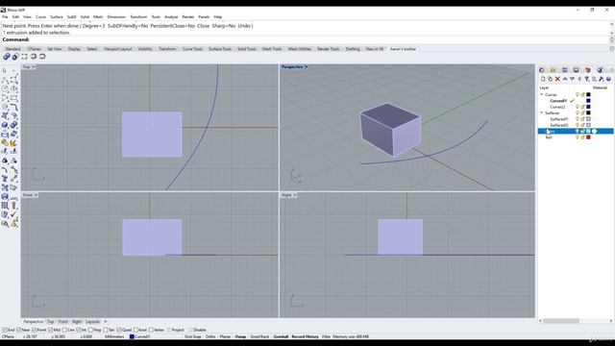Open the Display monitor panel tab icon

tap(576, 70)
